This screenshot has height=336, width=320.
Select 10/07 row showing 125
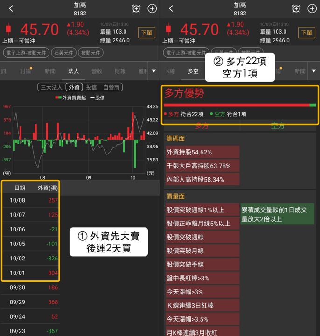31,215
